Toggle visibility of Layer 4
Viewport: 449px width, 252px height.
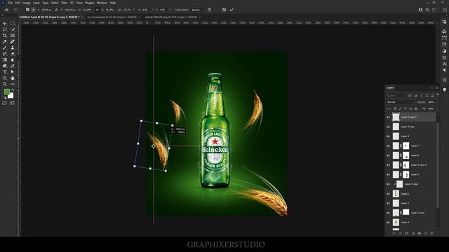click(x=388, y=223)
